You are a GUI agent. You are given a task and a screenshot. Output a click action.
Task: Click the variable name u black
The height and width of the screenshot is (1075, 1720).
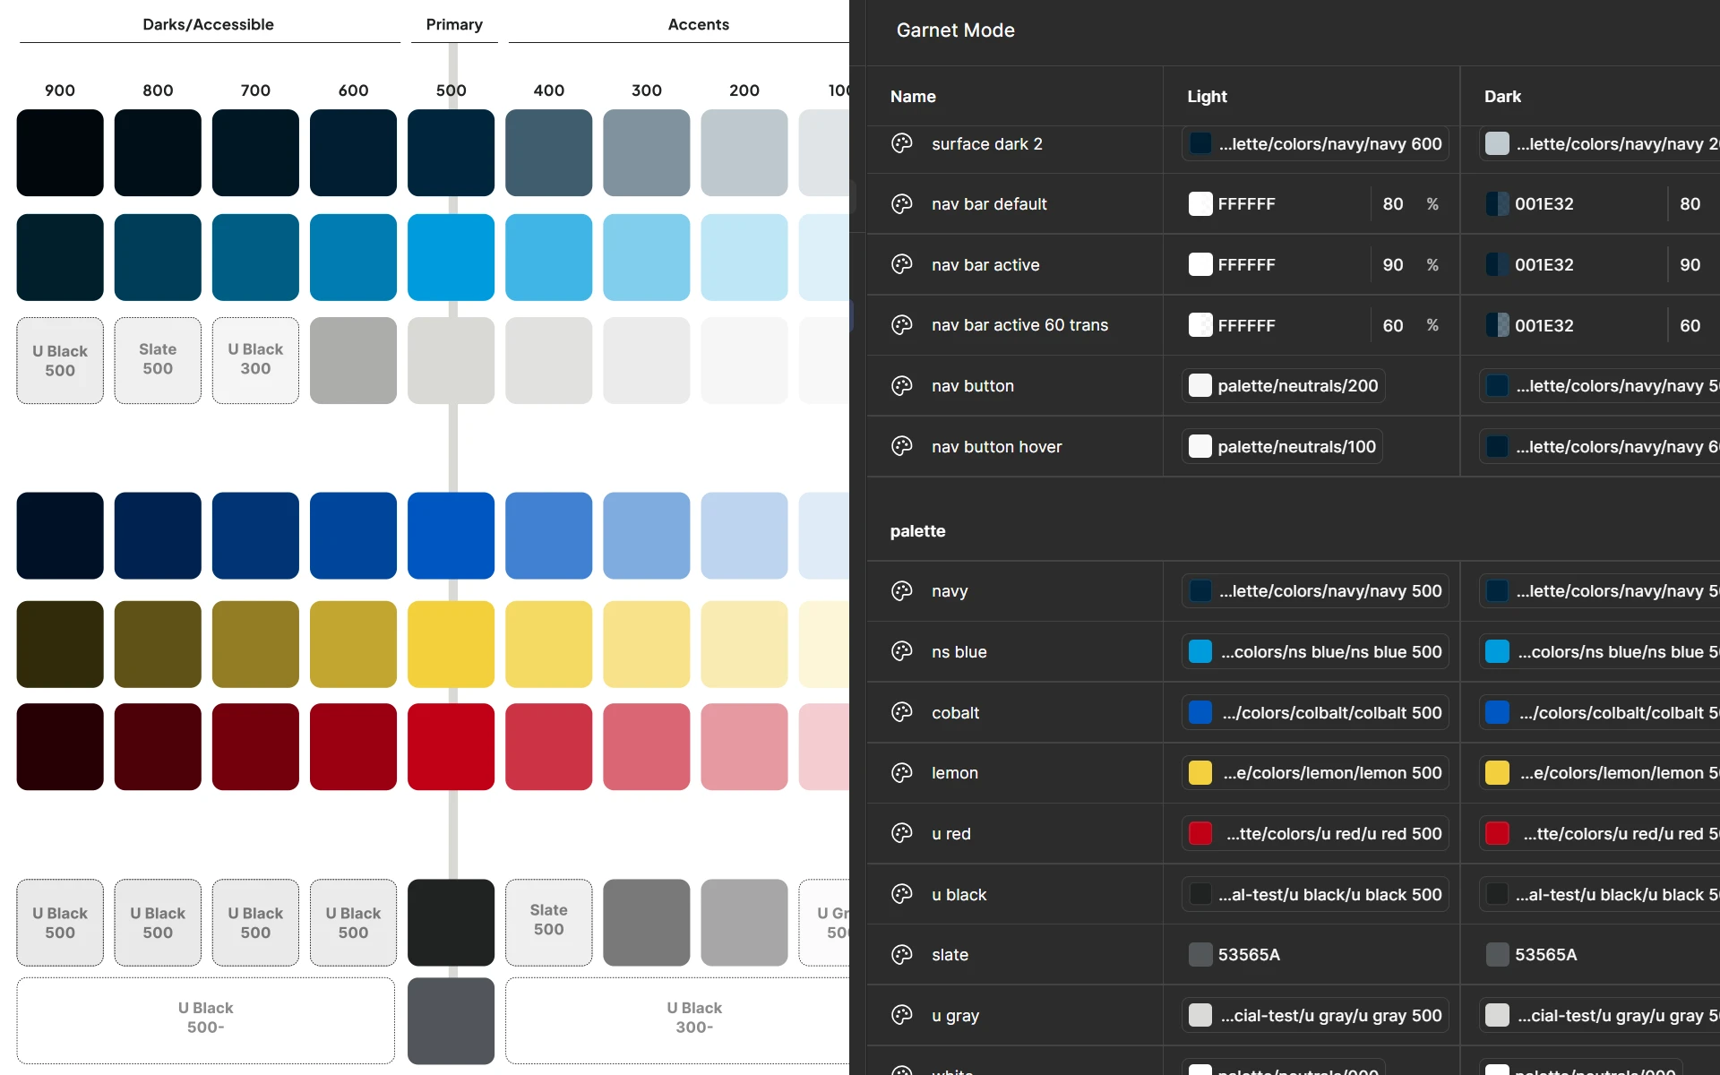(x=959, y=894)
